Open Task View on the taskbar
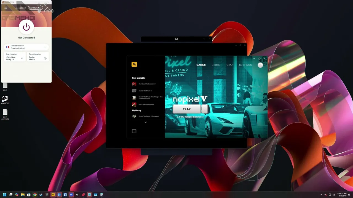Viewport: 353px width, 198px height. click(x=11, y=195)
